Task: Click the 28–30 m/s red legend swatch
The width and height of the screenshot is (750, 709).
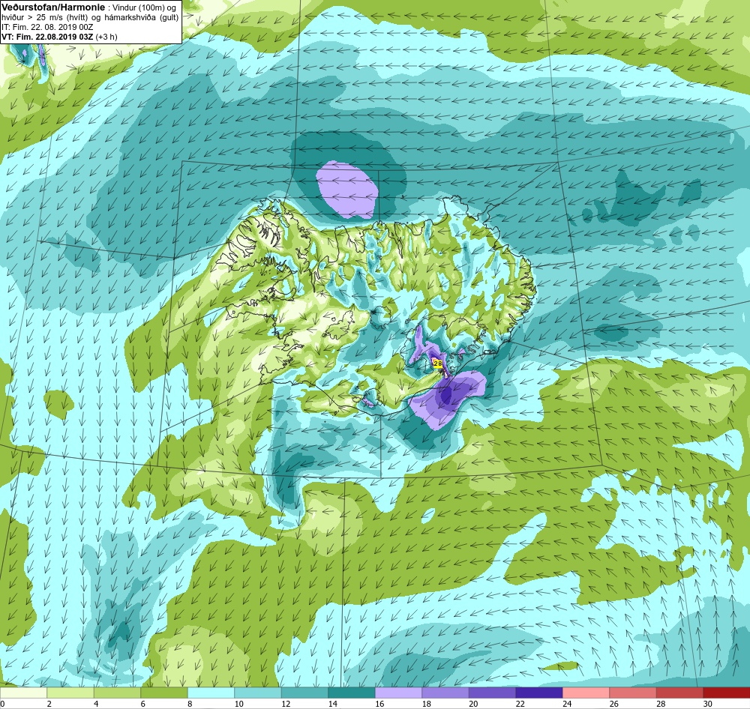Action: (679, 693)
